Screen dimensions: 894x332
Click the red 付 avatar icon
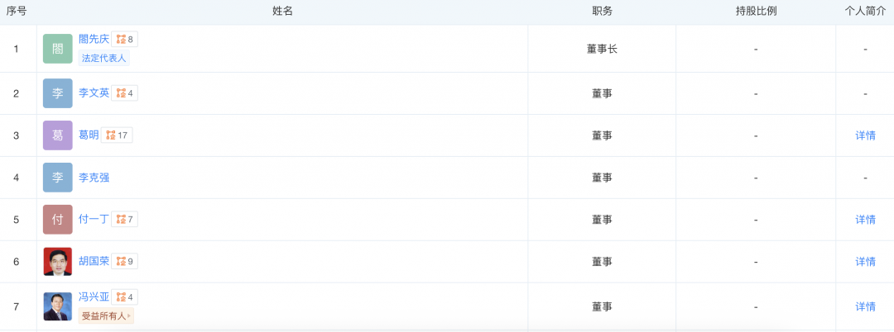(x=58, y=220)
